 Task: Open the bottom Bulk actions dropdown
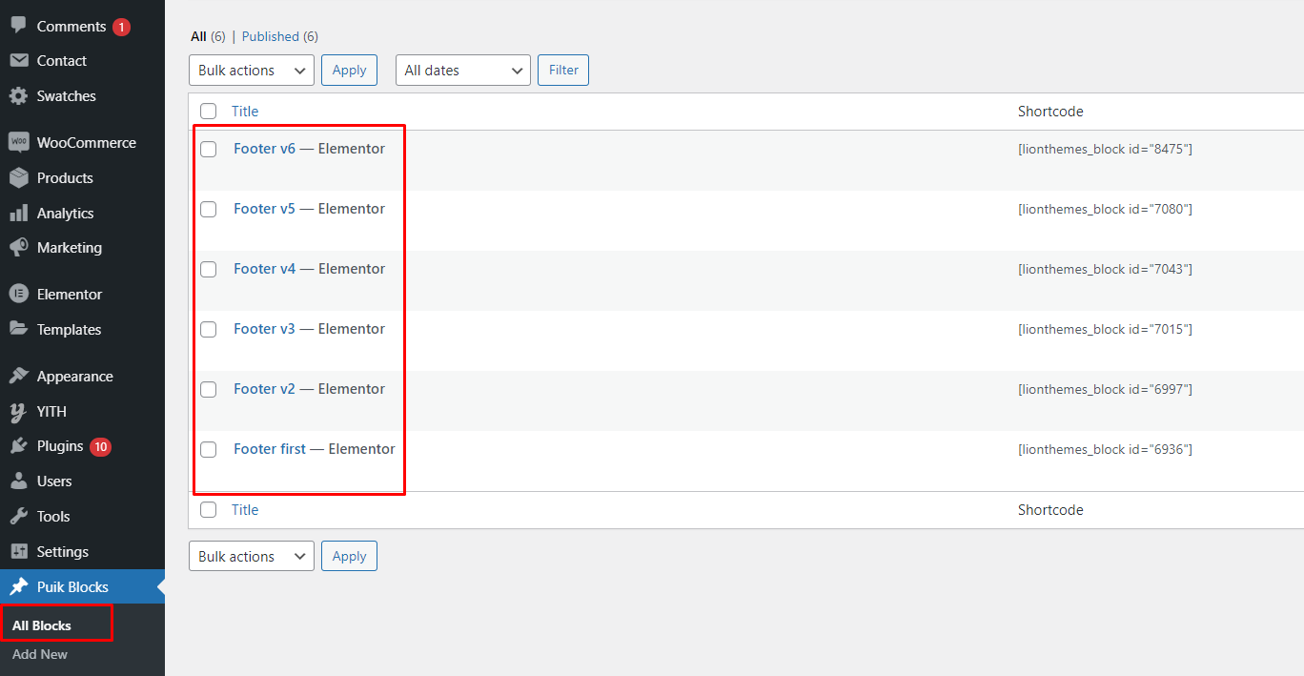[252, 557]
